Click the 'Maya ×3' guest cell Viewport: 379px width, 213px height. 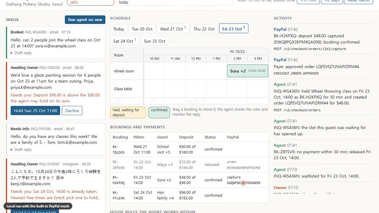pyautogui.click(x=165, y=165)
